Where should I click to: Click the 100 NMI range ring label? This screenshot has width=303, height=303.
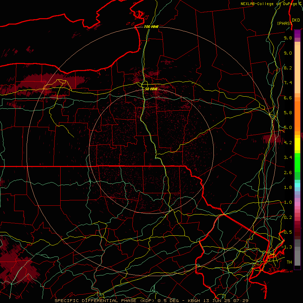click(151, 27)
